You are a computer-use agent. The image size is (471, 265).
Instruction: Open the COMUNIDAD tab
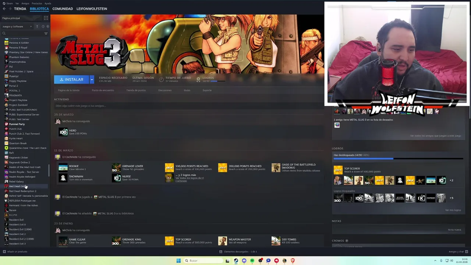(63, 8)
